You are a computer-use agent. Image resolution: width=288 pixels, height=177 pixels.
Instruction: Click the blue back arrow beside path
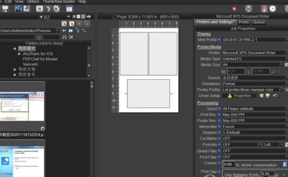coord(64,31)
